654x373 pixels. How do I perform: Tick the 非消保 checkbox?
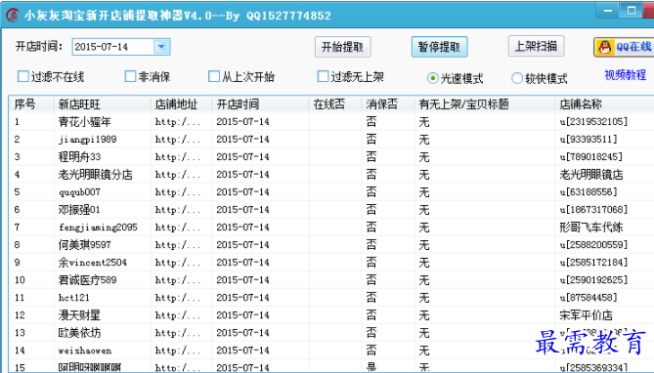tap(130, 76)
